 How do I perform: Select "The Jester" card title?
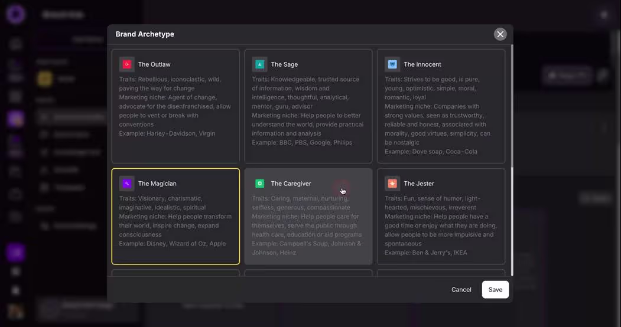tap(418, 184)
